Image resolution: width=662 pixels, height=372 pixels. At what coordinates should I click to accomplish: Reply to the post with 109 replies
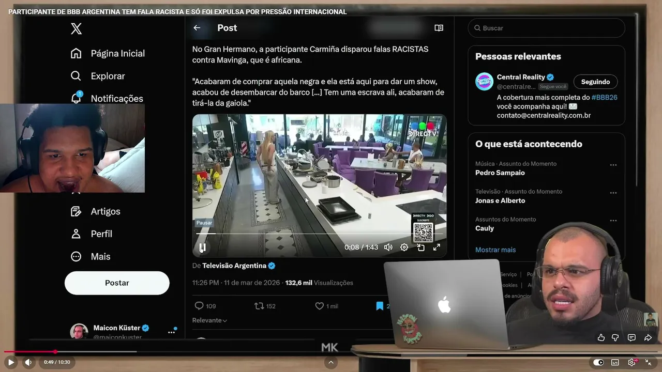pyautogui.click(x=204, y=306)
